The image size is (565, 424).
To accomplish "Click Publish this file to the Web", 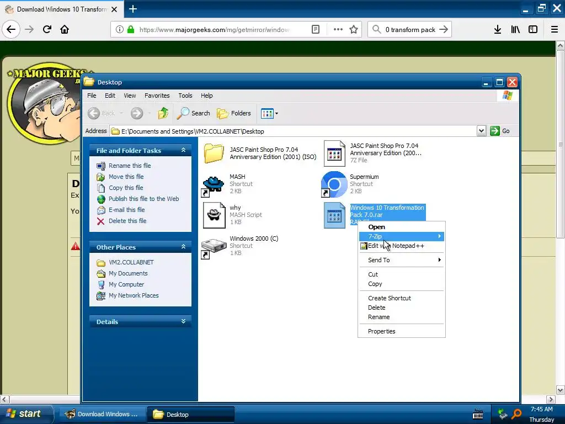I will pyautogui.click(x=144, y=199).
